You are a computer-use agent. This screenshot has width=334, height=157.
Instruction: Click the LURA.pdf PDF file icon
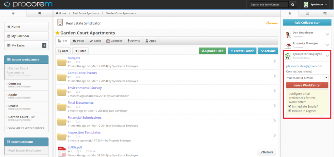pos(62,151)
